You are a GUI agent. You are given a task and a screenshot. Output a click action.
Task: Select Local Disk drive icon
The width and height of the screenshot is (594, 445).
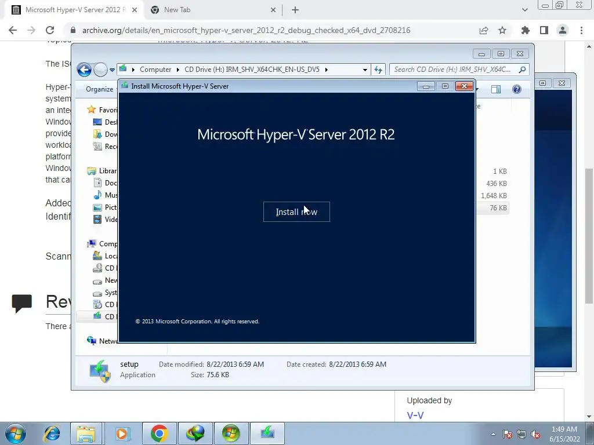97,256
